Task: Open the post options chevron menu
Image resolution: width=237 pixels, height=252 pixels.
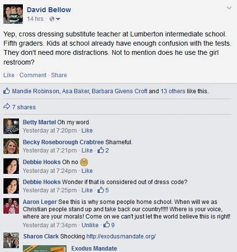Action: 229,8
